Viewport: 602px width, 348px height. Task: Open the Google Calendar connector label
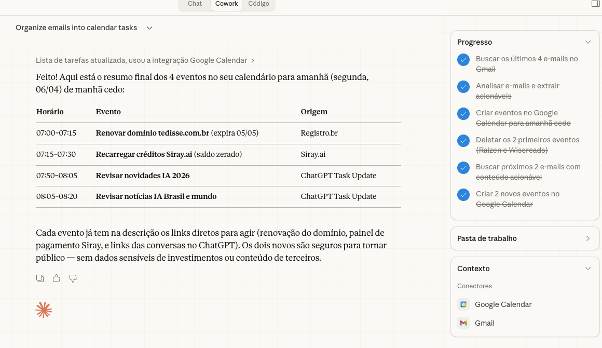[503, 304]
